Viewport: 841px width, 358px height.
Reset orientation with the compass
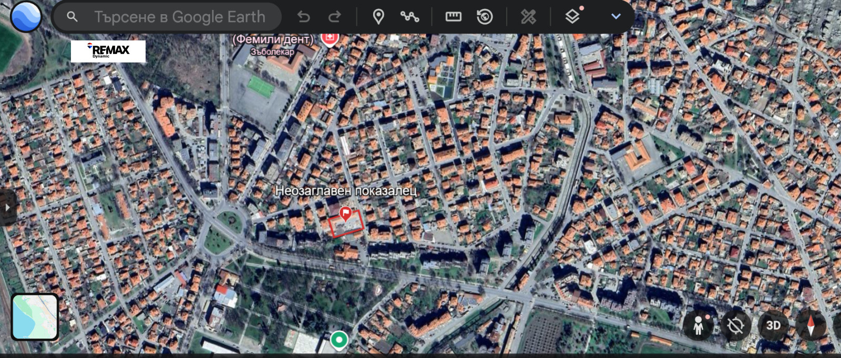click(811, 326)
